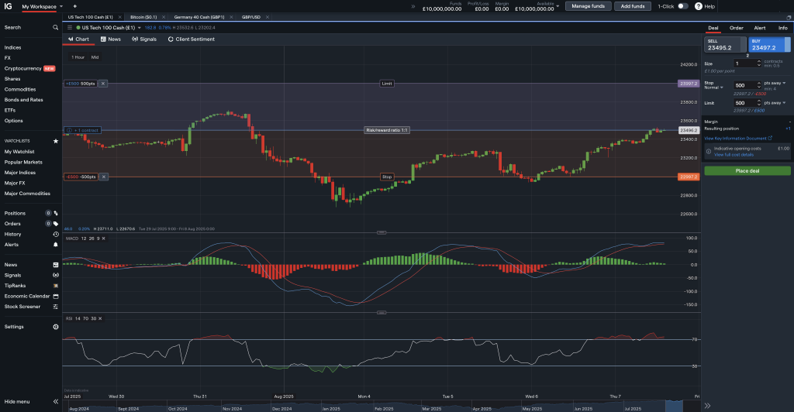The width and height of the screenshot is (794, 412).
Task: Toggle the 1-Click dealing switch
Action: point(682,6)
